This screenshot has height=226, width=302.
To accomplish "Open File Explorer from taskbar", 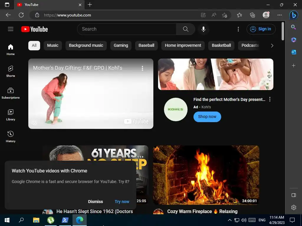I will (x=36, y=220).
